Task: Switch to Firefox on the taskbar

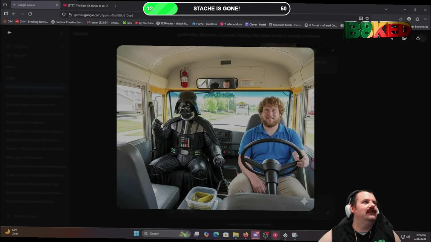Action: point(245,235)
